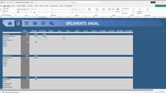Viewport: 166px width, 93px height.
Task: Expand the font color dropdown arrow
Action: coord(36,12)
